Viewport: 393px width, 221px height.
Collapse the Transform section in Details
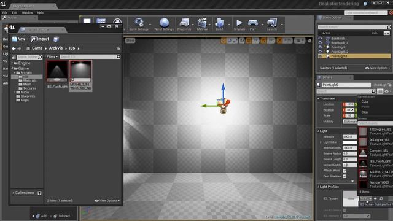pyautogui.click(x=319, y=98)
